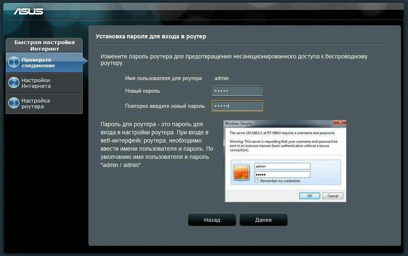Screen dimensions: 408x256
Task: Select step 1 circle icon
Action: click(14, 62)
